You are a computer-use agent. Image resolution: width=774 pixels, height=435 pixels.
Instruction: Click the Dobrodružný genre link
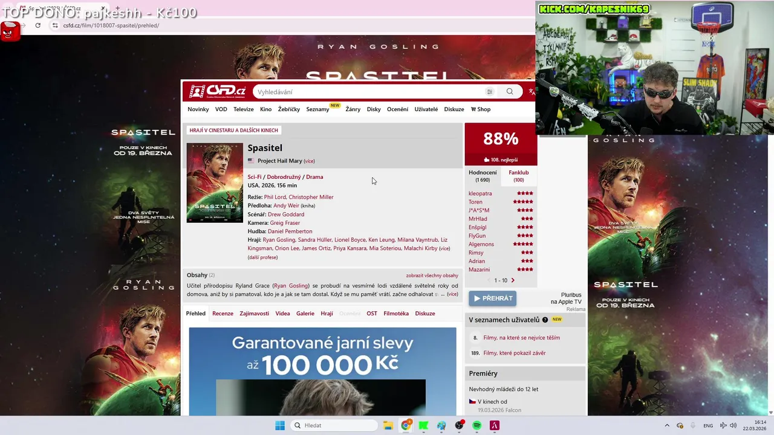[284, 177]
